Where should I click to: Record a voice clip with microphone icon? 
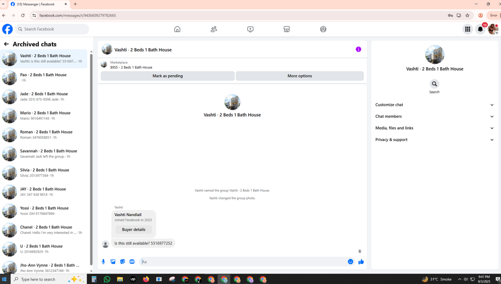click(103, 262)
